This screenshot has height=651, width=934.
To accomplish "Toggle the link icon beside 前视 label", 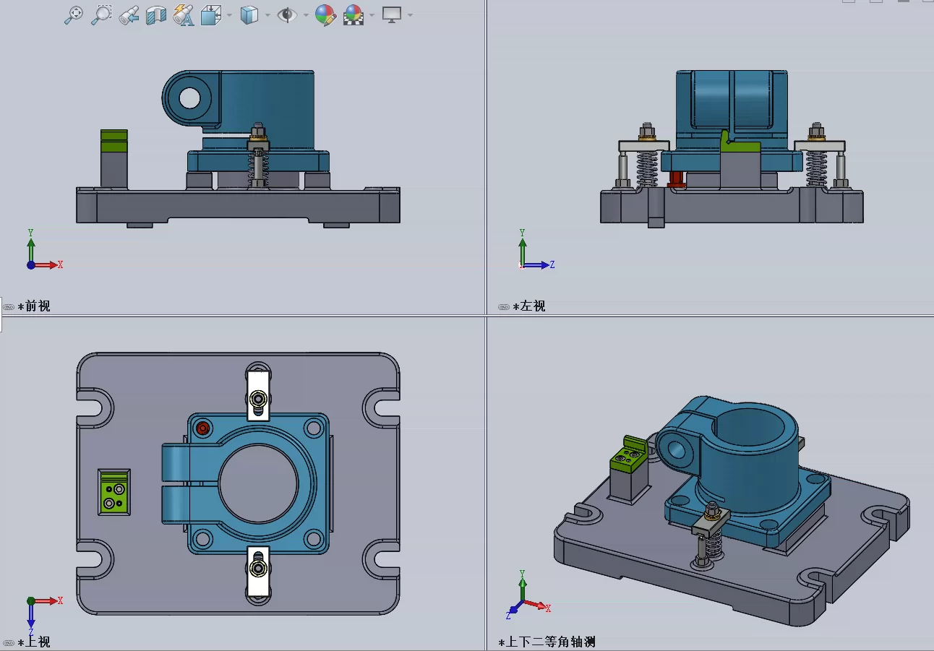I will coord(9,306).
